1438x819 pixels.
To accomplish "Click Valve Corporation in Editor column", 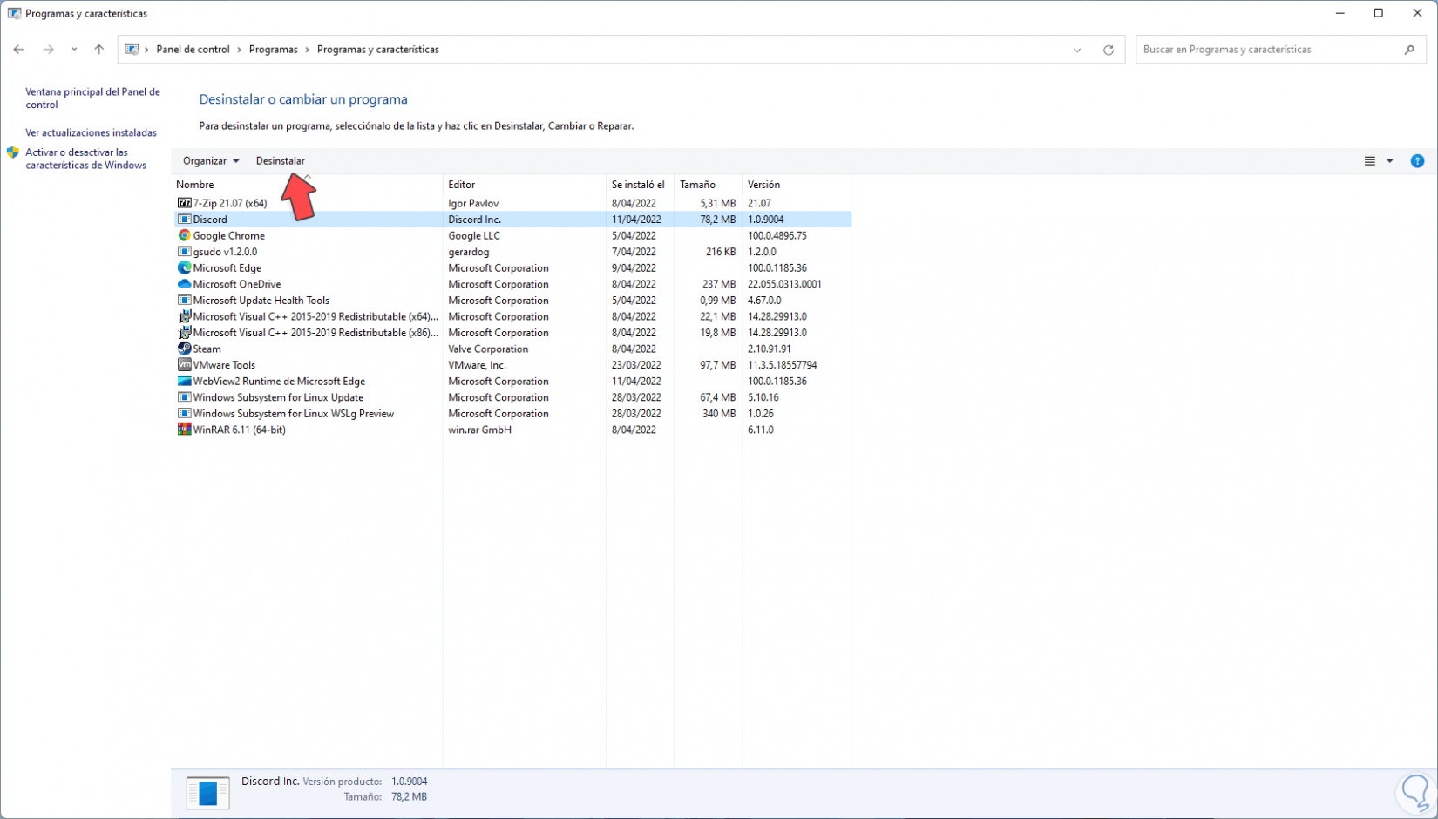I will [488, 349].
